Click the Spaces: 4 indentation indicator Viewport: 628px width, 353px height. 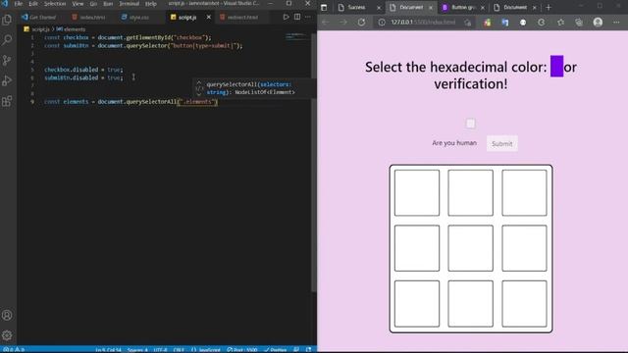[x=137, y=349]
